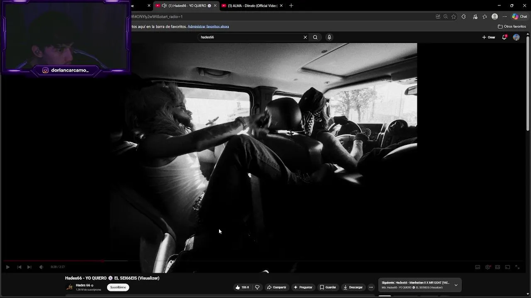The width and height of the screenshot is (531, 298).
Task: Switch player to theater mode
Action: pyautogui.click(x=497, y=267)
